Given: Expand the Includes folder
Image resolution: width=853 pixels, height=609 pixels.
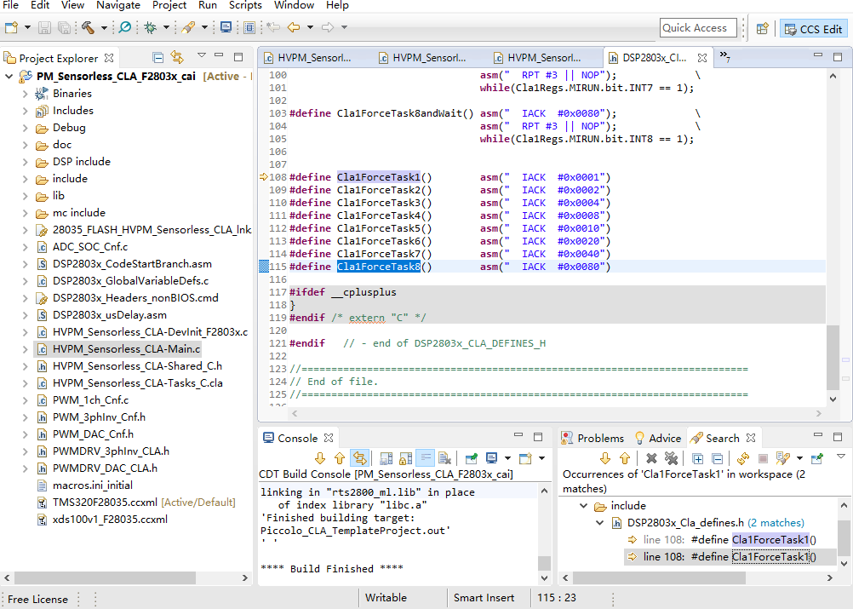Looking at the screenshot, I should pos(25,111).
